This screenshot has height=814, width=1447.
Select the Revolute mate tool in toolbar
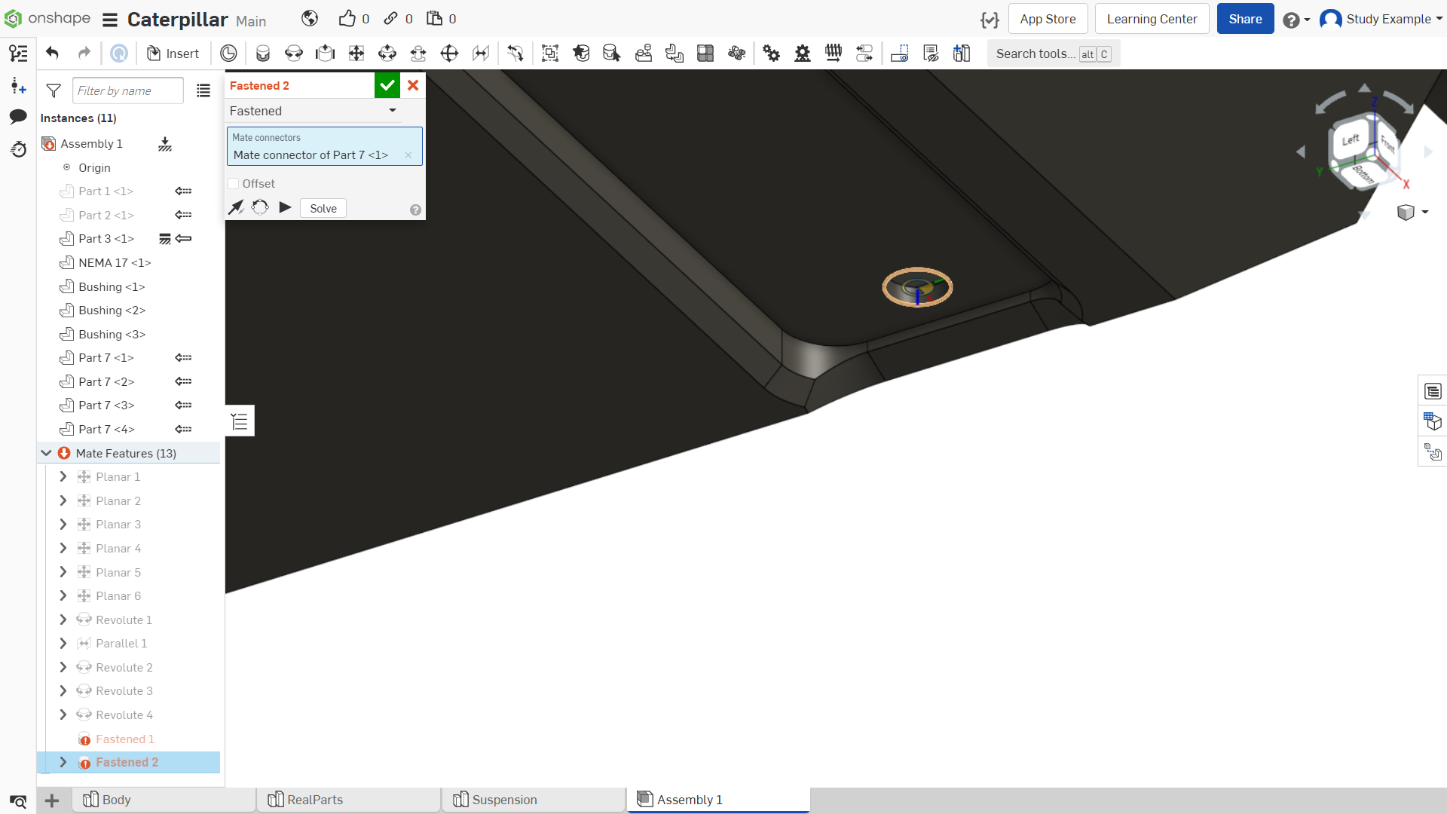click(x=294, y=54)
